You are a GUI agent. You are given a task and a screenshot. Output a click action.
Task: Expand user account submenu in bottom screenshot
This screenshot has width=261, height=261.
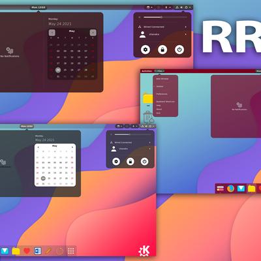click(x=149, y=149)
